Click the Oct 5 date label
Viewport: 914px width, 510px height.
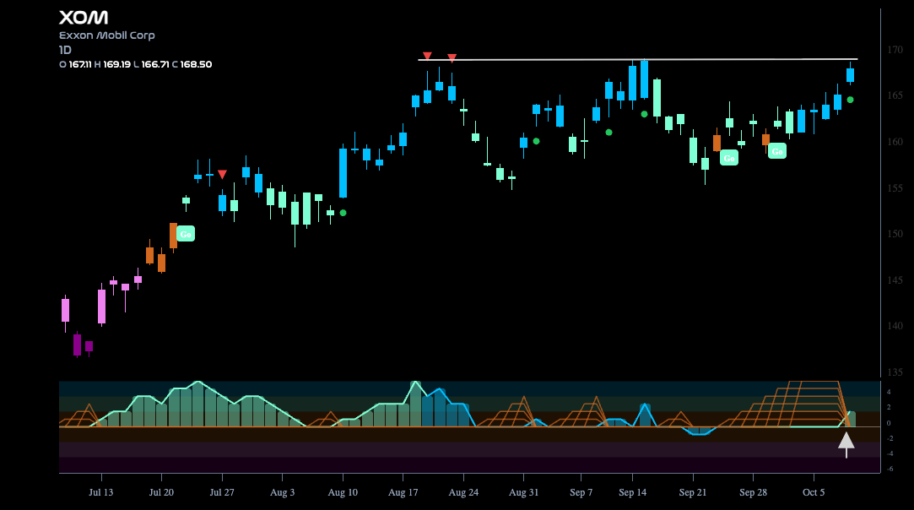pos(814,492)
